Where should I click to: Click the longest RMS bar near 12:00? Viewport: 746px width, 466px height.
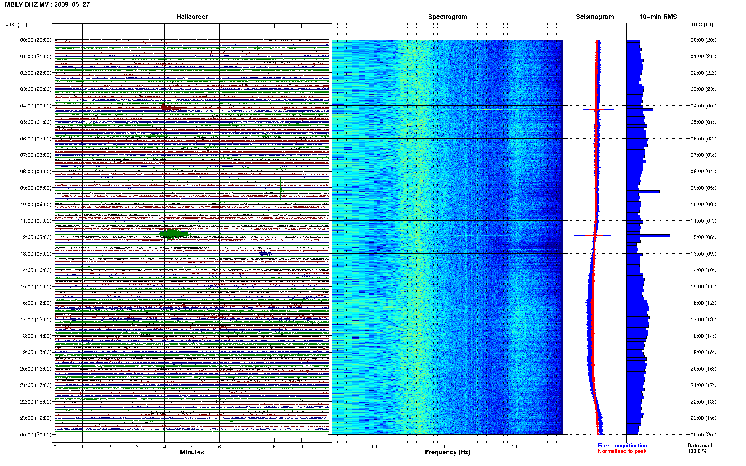pos(648,236)
